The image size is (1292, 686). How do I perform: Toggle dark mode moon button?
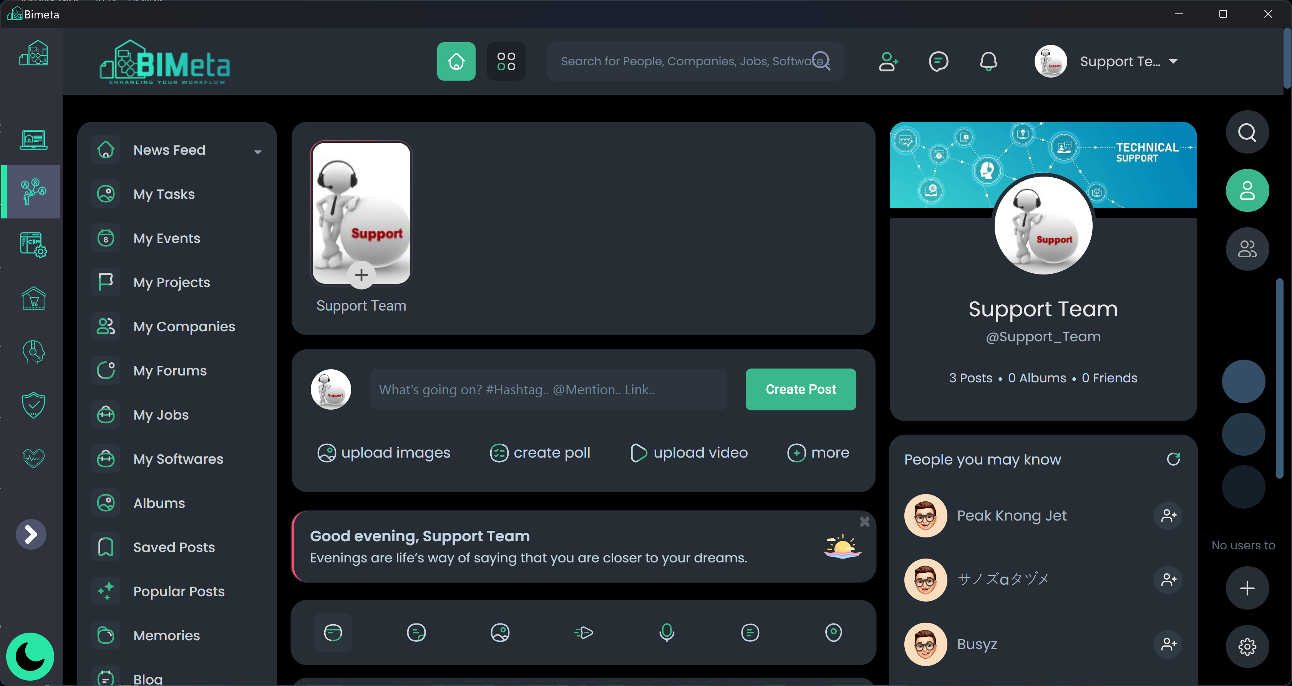point(30,657)
